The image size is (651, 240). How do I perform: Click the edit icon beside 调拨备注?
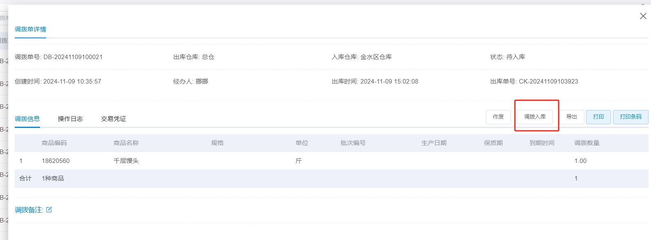[x=49, y=210]
